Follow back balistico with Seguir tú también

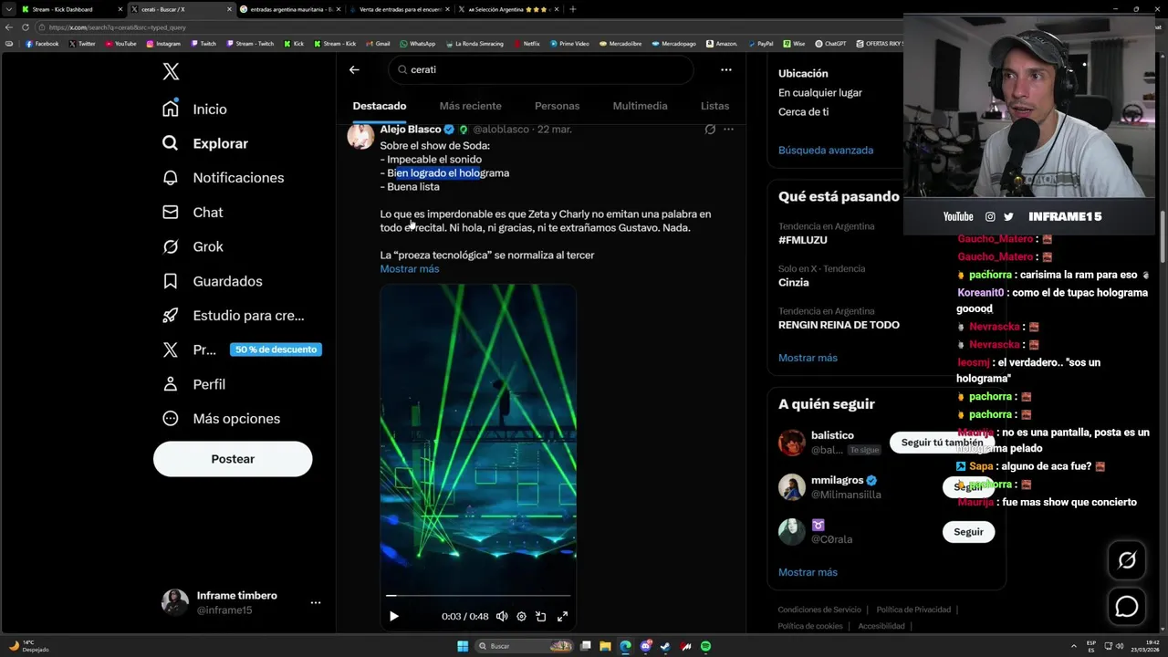coord(943,443)
